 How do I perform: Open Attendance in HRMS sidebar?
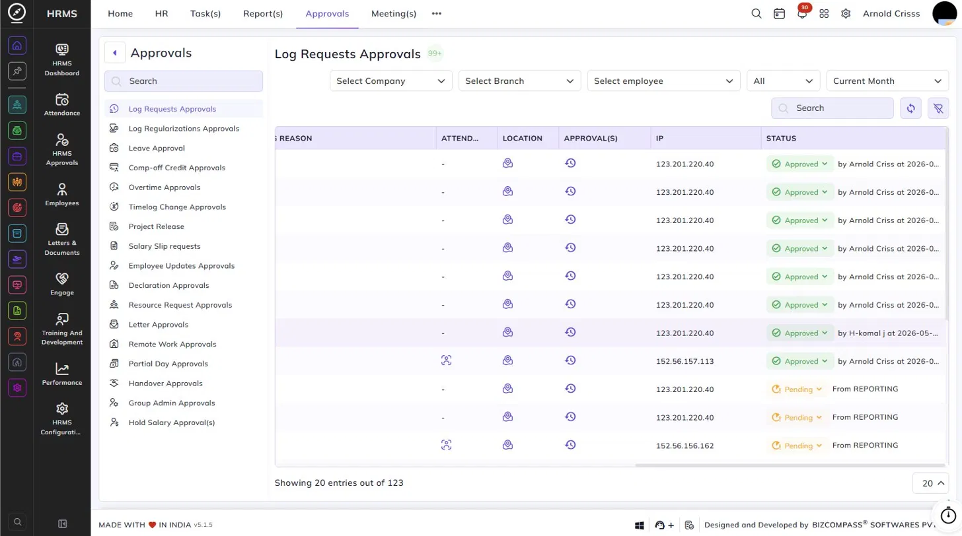(62, 104)
